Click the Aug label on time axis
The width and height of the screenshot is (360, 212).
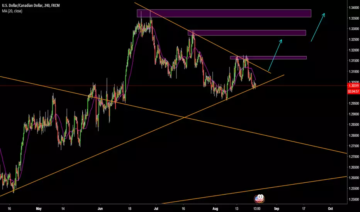(x=215, y=209)
